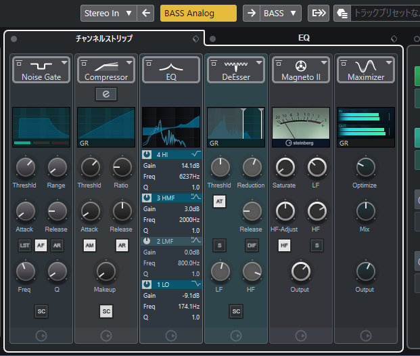This screenshot has height=356, width=420.
Task: Open the Magneto II module dropdown arrow
Action: click(324, 63)
